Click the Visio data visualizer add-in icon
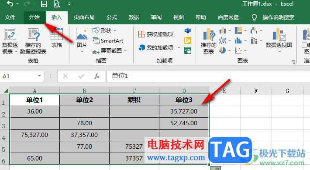 tap(188, 30)
